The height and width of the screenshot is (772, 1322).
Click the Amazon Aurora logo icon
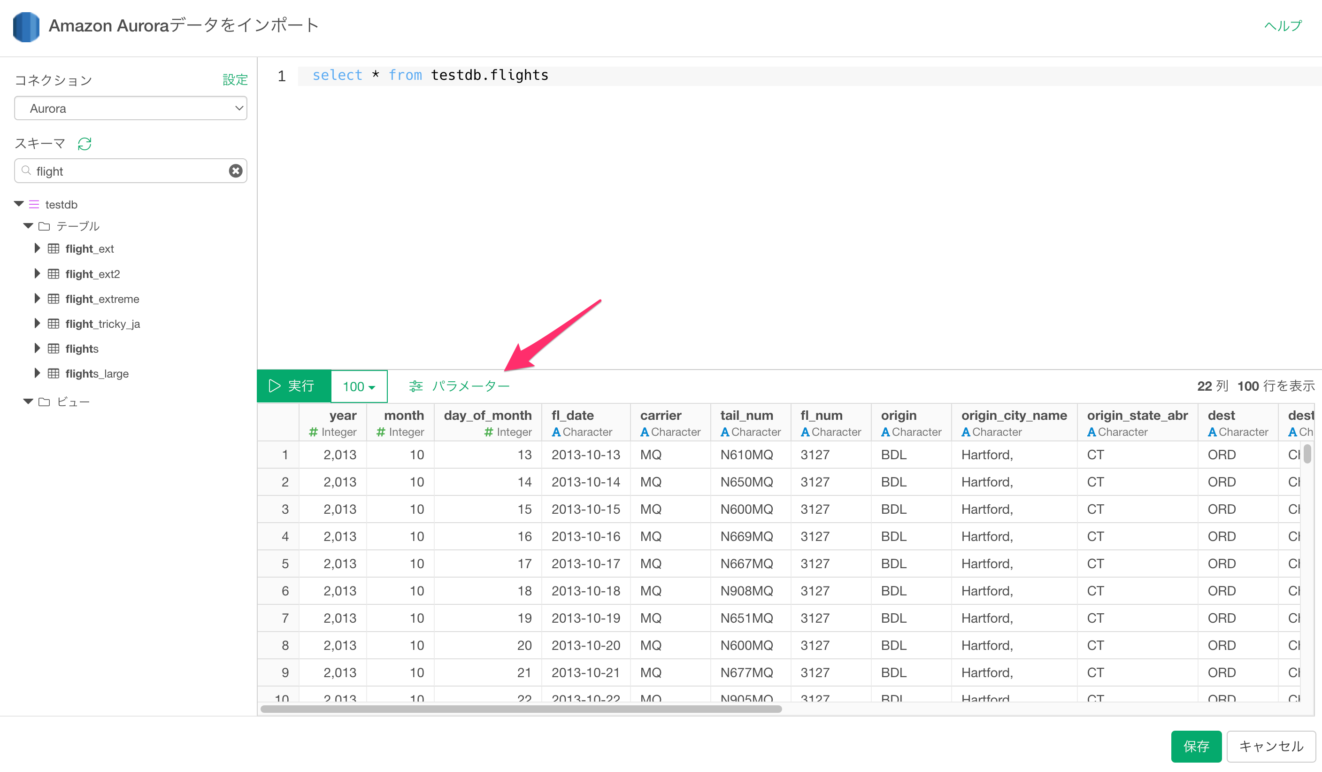coord(26,27)
